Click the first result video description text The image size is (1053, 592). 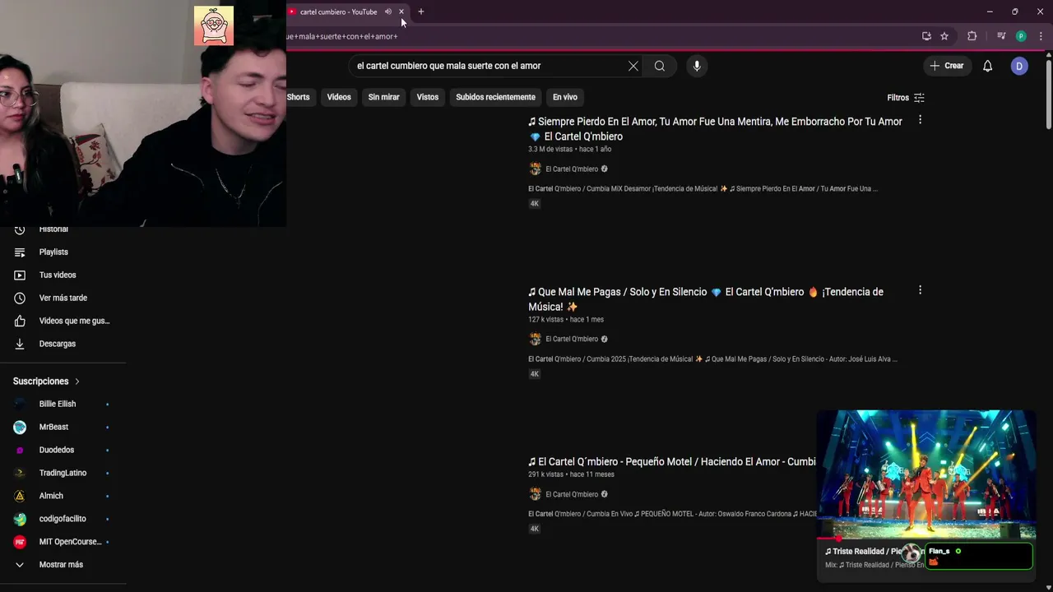point(703,189)
